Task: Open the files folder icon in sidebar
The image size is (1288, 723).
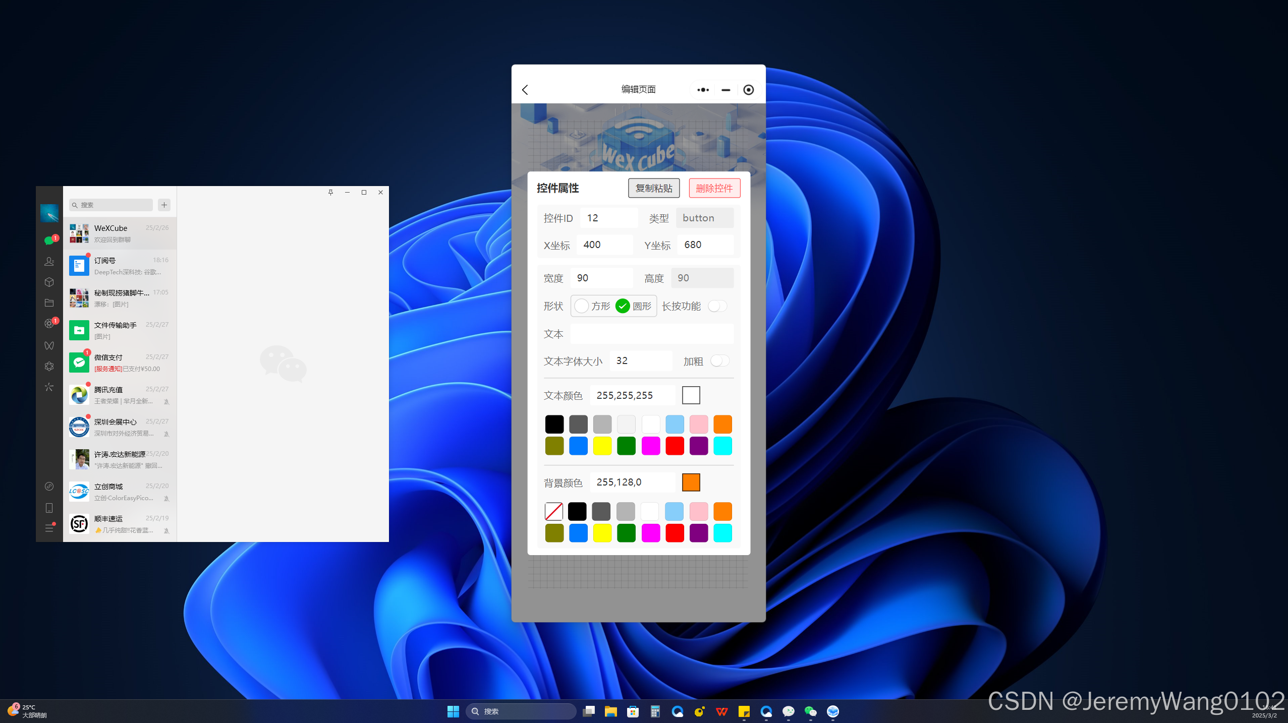Action: tap(49, 303)
